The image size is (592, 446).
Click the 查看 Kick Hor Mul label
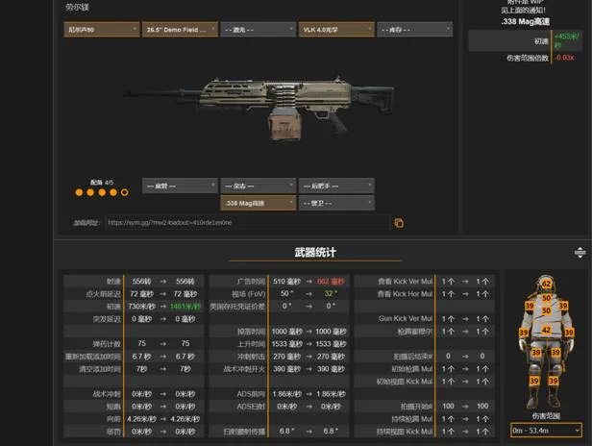point(405,294)
